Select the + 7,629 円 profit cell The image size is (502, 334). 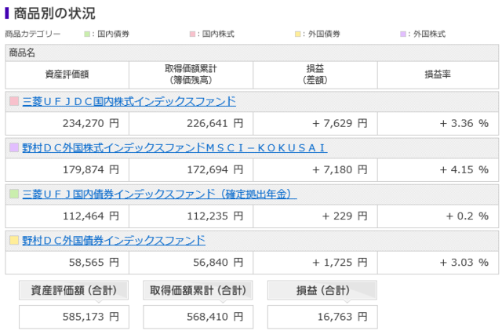(x=315, y=123)
